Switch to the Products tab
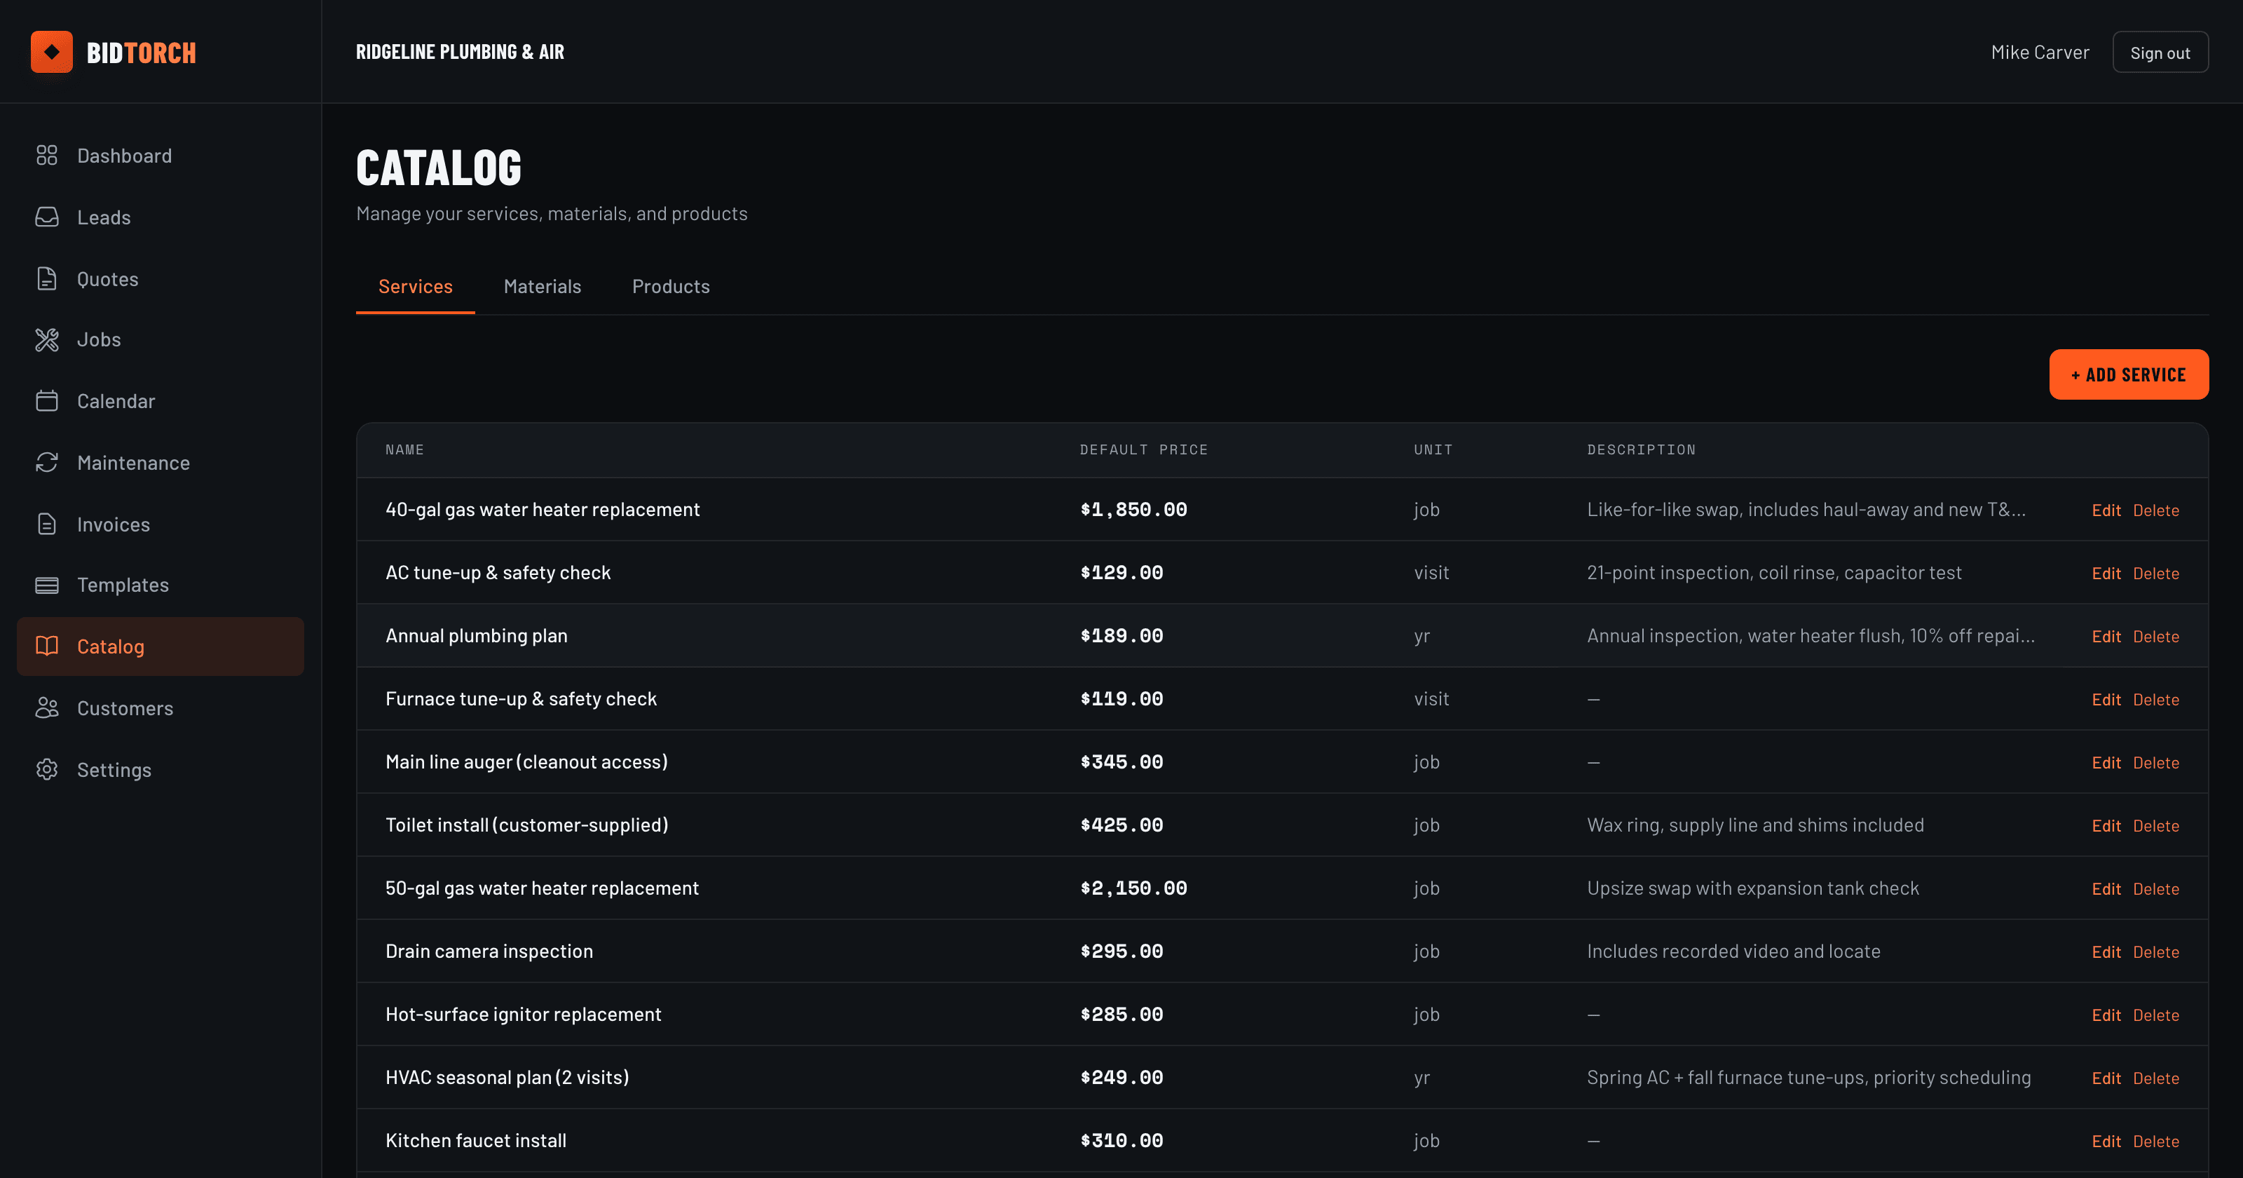 point(671,287)
